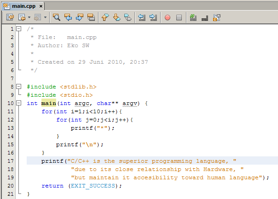Click line number 13 in gutter
Viewport: 278px width, 199px height.
coord(11,128)
